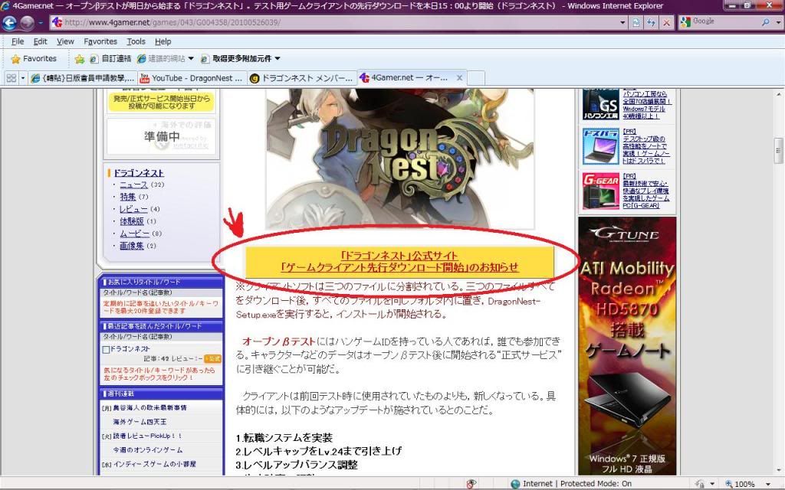Go back with the browser Back arrow
This screenshot has height=490, width=785.
[9, 22]
